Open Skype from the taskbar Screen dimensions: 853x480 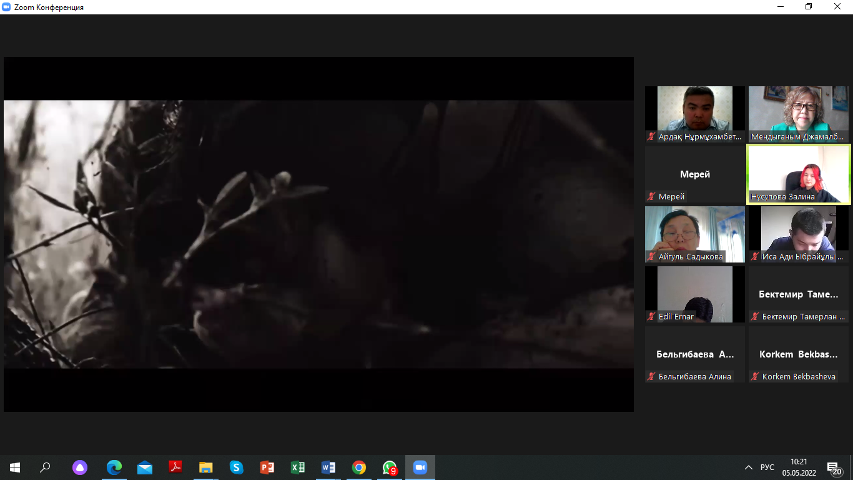(236, 467)
